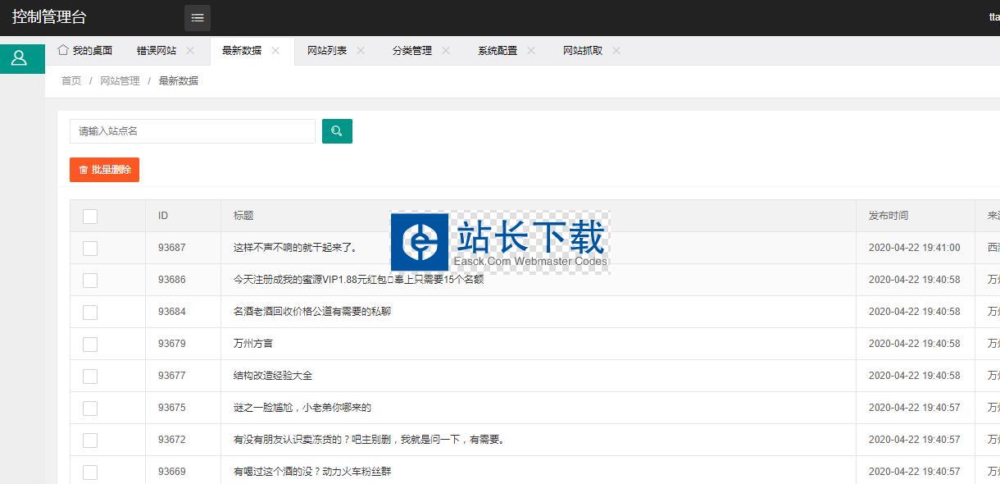Close the 网站抓取 tab

click(616, 51)
